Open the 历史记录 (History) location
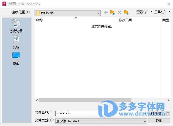This screenshot has width=173, height=126. [x=16, y=26]
